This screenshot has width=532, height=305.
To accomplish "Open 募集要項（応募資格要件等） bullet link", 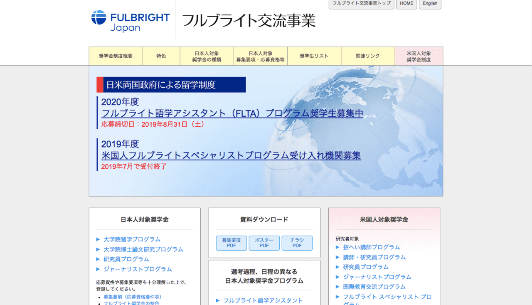I will click(x=133, y=297).
